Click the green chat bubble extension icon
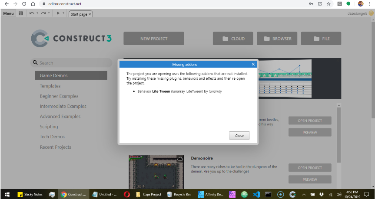The width and height of the screenshot is (375, 199). [348, 4]
